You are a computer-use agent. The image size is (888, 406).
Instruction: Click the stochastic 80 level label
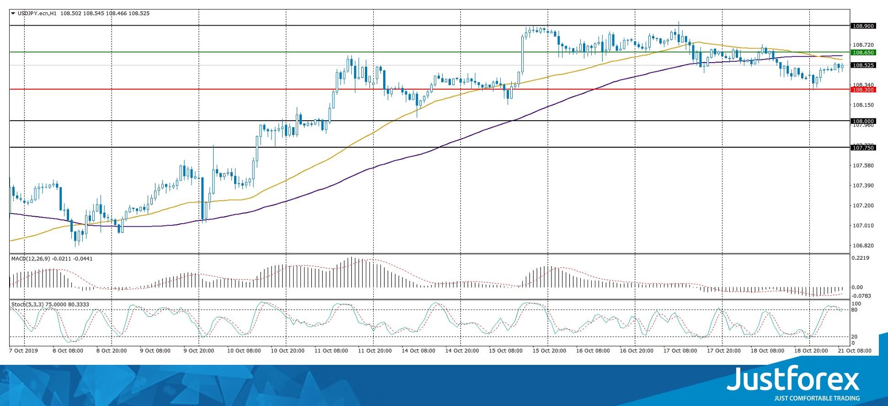[854, 310]
